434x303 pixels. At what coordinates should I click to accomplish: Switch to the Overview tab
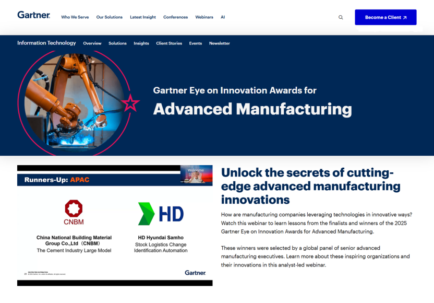click(92, 43)
